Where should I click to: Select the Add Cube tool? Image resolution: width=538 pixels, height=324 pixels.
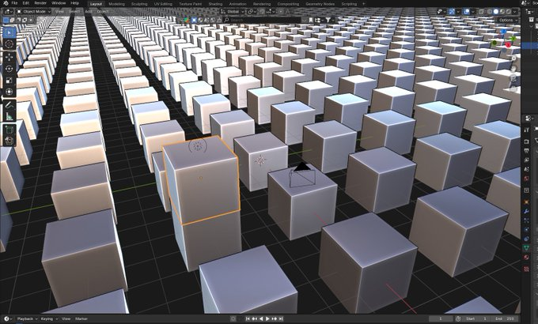(9, 130)
